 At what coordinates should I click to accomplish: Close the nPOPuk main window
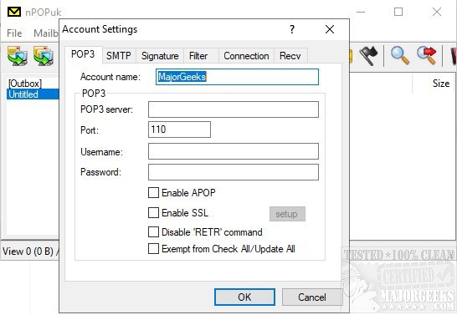437,12
